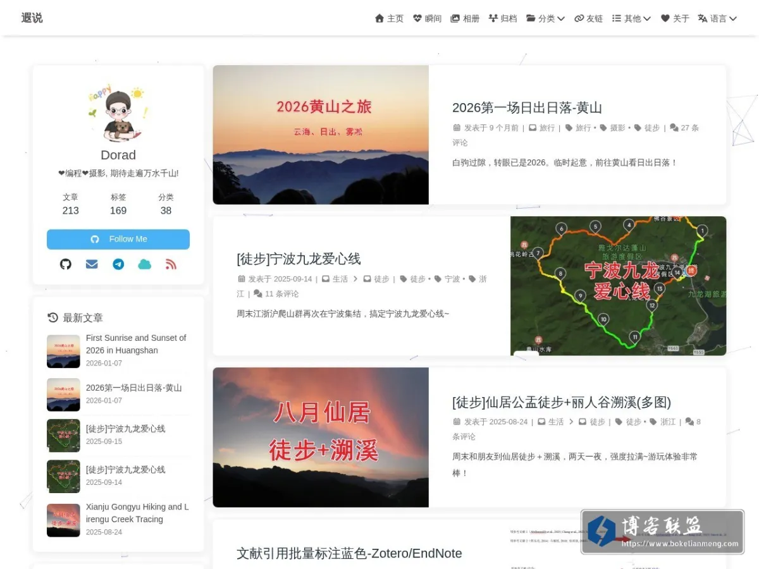
Task: Click 标签 169 stat in profile
Action: click(118, 204)
